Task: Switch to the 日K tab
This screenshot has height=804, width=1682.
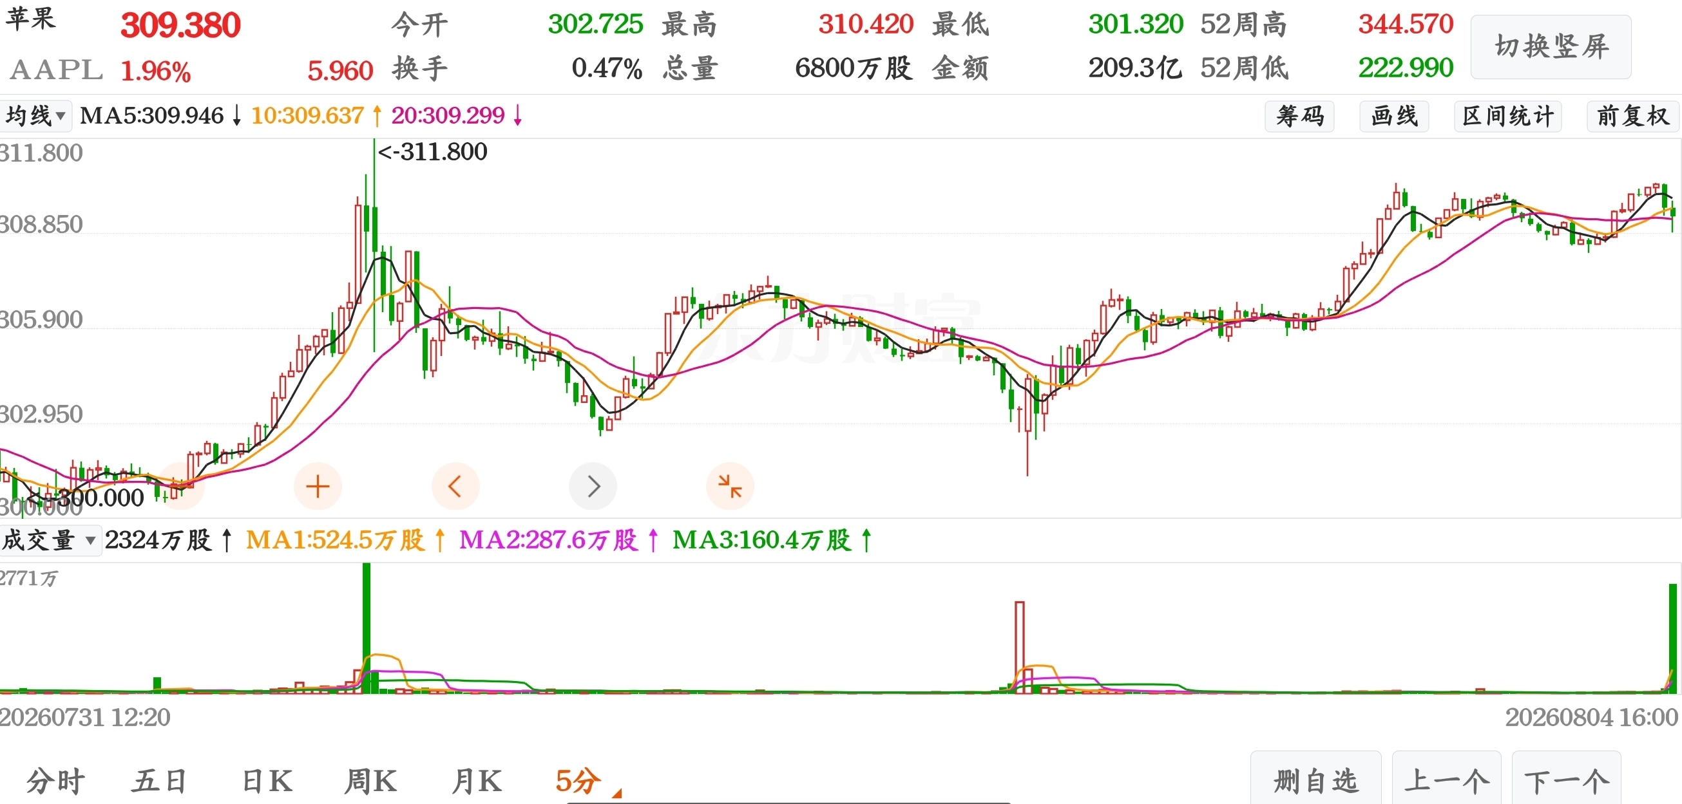Action: coord(267,781)
